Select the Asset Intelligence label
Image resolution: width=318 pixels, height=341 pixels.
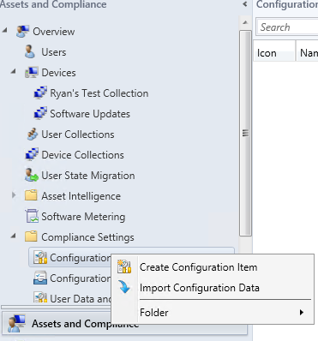tap(81, 196)
